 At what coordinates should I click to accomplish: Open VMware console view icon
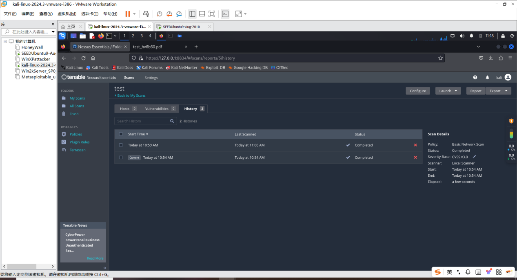tap(225, 14)
